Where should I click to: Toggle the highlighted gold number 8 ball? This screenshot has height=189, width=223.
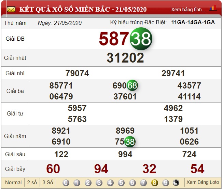click(x=154, y=183)
